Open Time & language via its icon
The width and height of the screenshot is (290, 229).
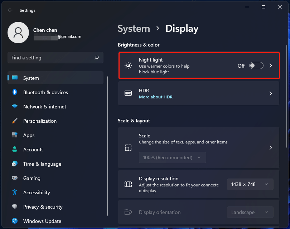[14, 164]
